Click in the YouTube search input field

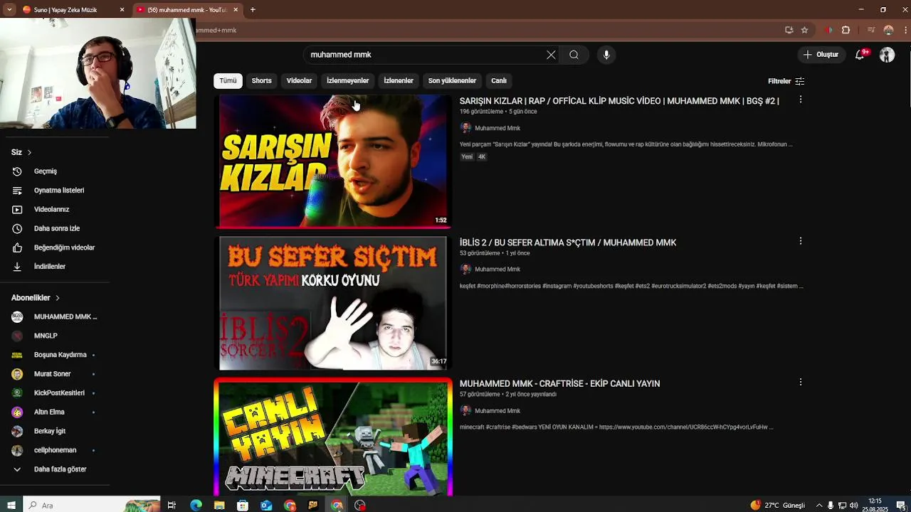coord(423,55)
